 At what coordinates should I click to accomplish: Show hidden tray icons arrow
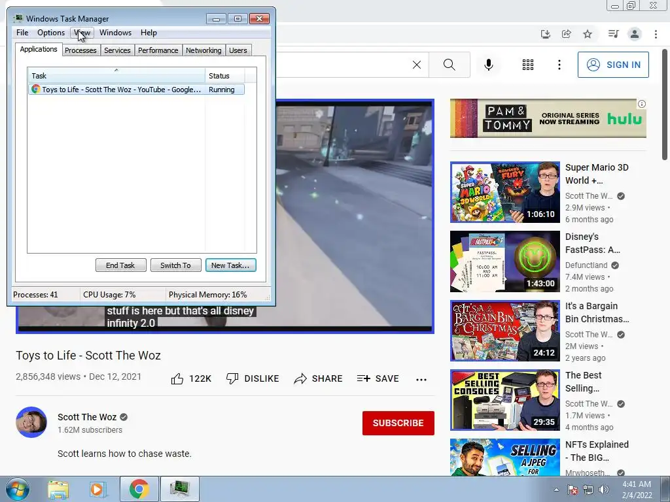(x=556, y=490)
